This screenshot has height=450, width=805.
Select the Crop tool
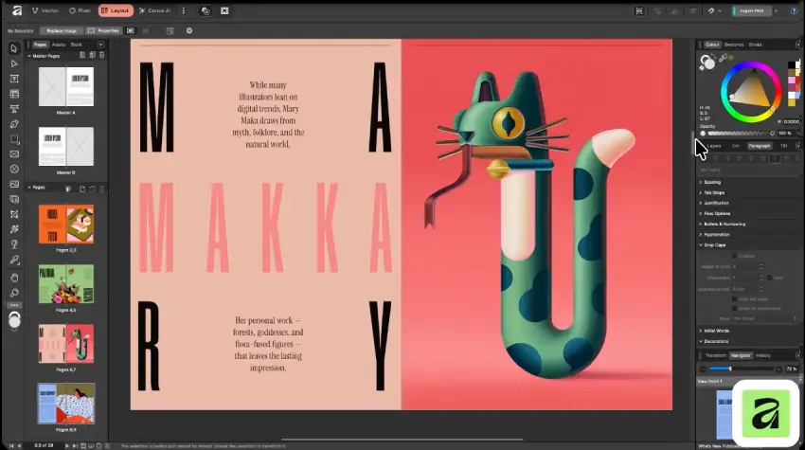coord(14,214)
